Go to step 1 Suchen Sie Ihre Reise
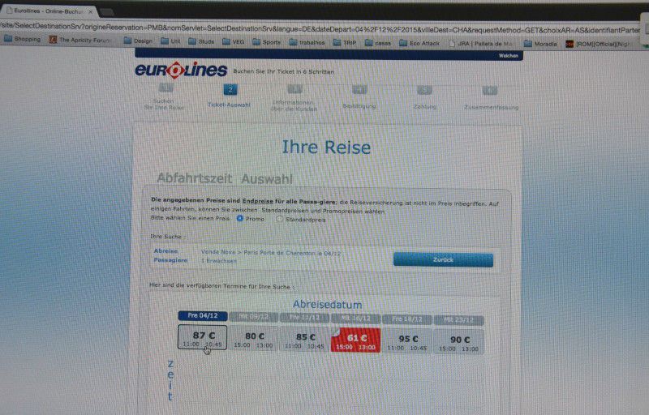This screenshot has width=649, height=415. [165, 97]
